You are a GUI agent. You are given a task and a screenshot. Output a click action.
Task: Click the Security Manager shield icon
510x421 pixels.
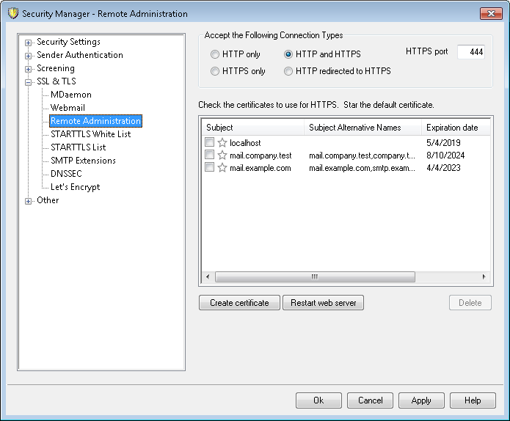click(x=12, y=14)
